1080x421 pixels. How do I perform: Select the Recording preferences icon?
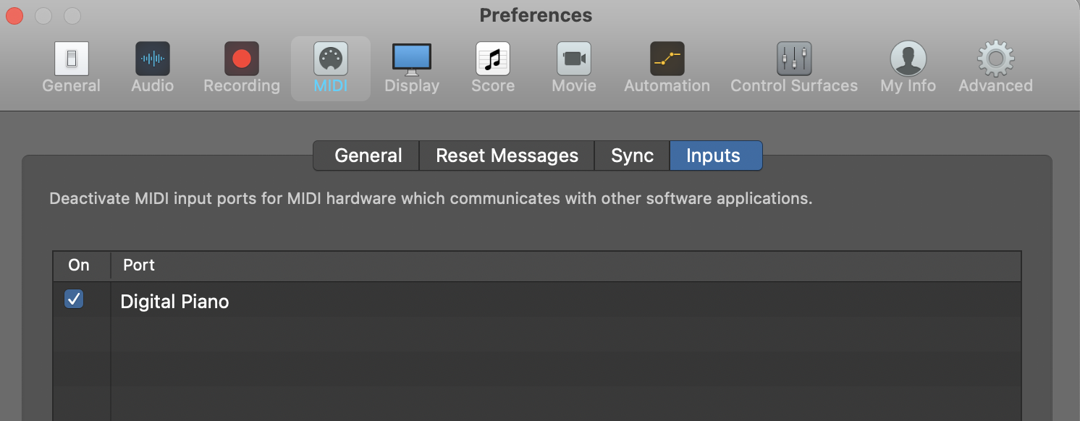[x=241, y=59]
